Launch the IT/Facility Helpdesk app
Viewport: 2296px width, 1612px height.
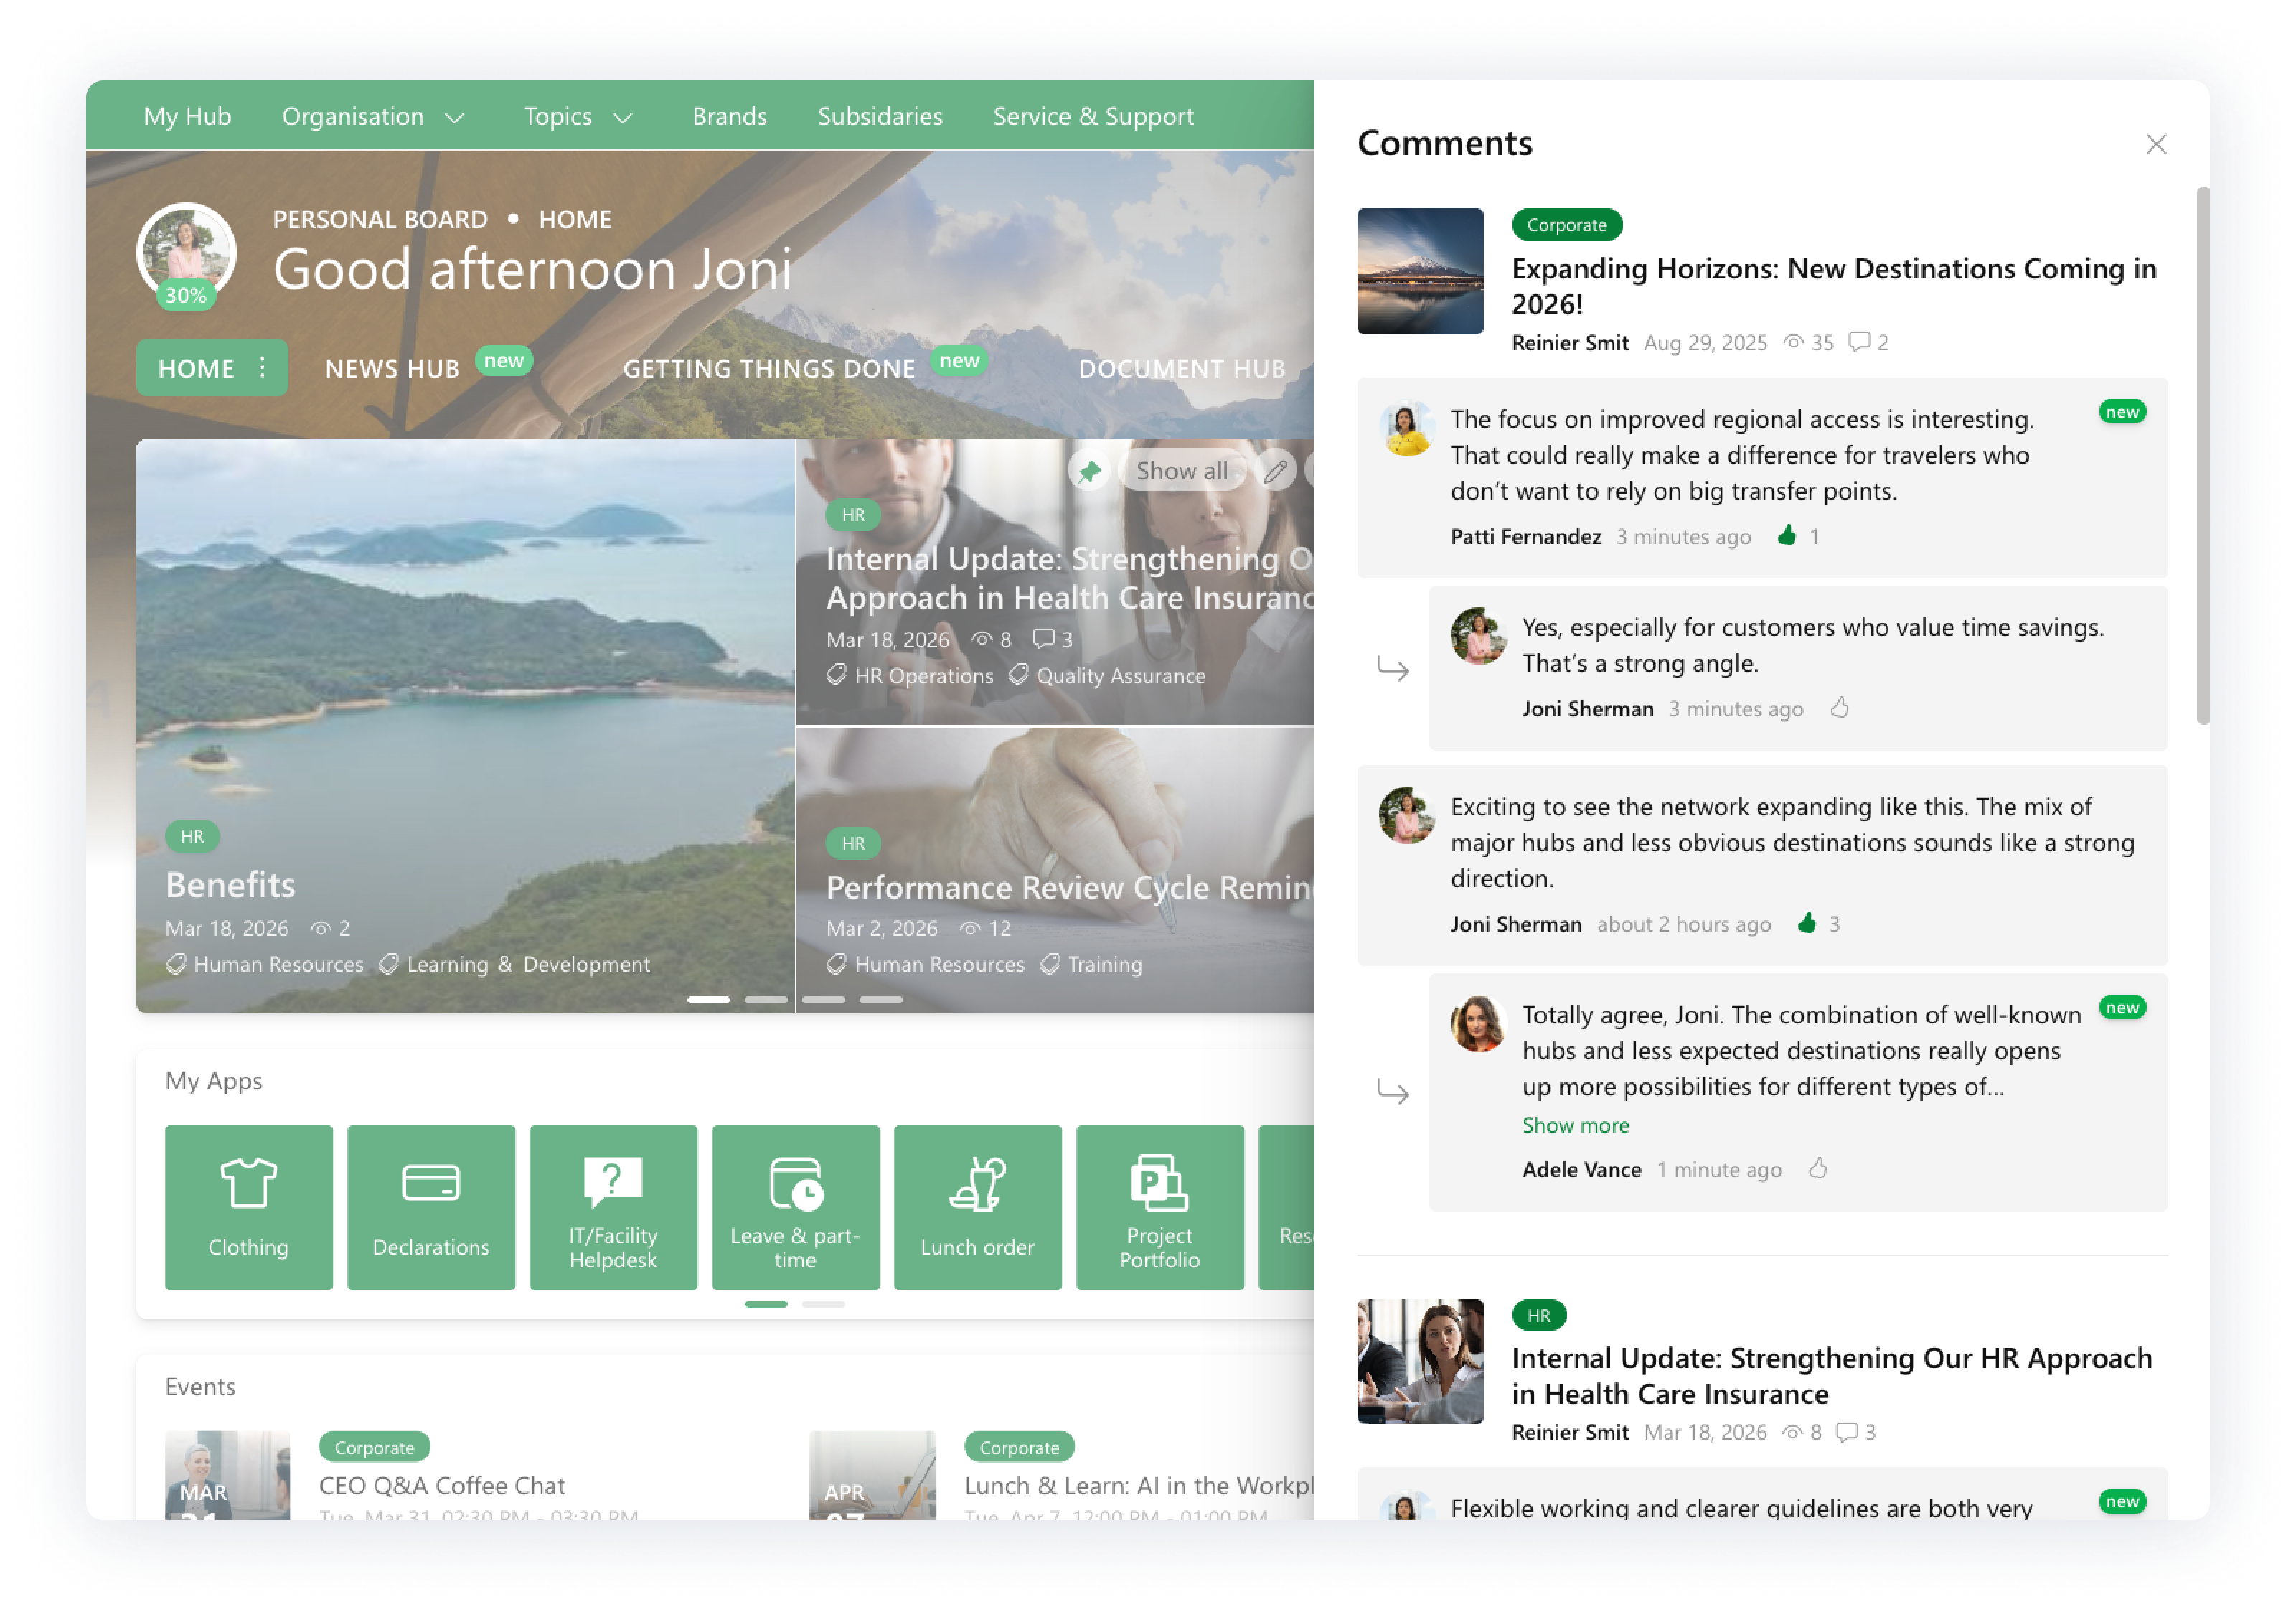click(613, 1206)
